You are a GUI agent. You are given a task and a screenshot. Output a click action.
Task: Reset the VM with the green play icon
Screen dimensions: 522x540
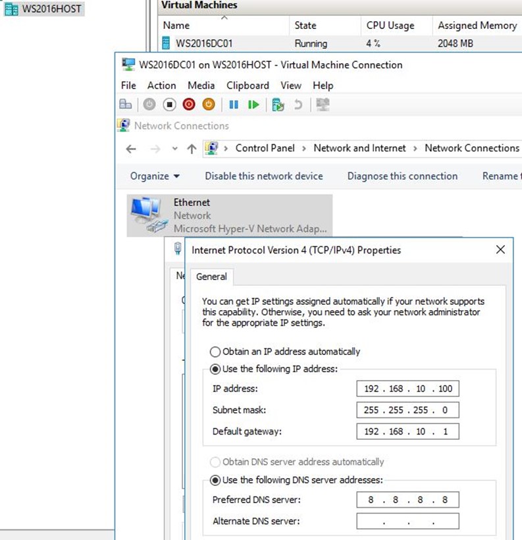253,104
